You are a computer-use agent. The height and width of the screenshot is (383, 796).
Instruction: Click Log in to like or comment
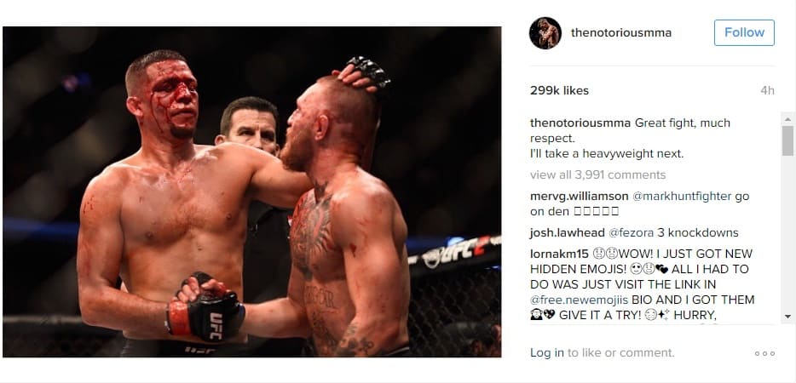[x=547, y=353]
